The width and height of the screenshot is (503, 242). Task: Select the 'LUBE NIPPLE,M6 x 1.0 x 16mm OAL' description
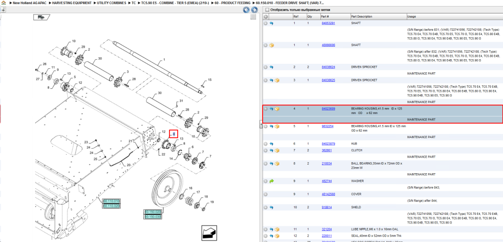tap(375, 229)
